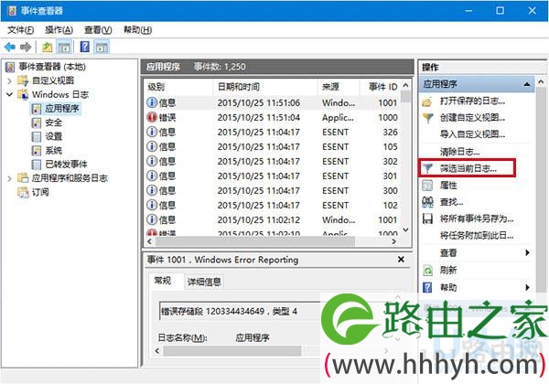549x384 pixels.
Task: Click 将任务附加到此日... action
Action: point(477,235)
